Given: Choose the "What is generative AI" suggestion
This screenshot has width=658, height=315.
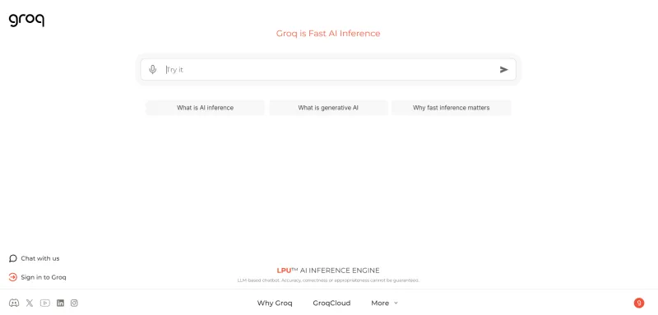Looking at the screenshot, I should (x=328, y=108).
